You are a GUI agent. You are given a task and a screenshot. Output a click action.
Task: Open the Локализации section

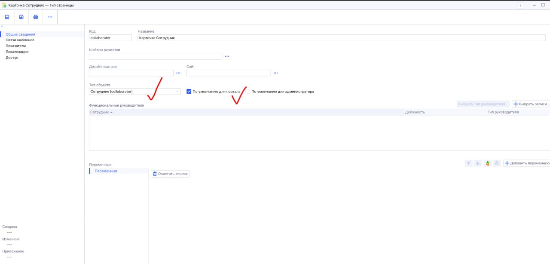17,52
